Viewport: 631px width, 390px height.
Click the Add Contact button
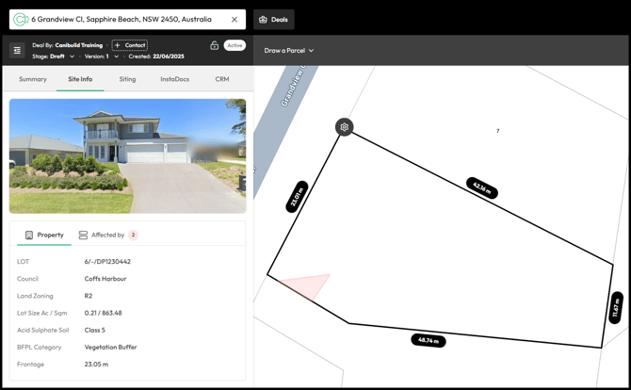pos(130,45)
